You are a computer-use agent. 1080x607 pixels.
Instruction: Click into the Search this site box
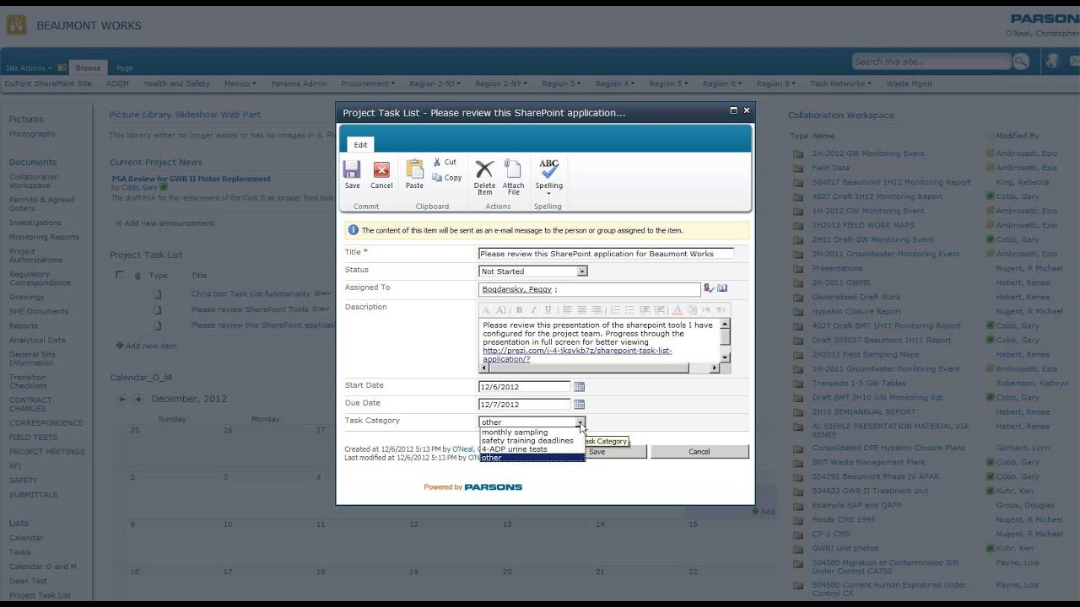[x=931, y=62]
